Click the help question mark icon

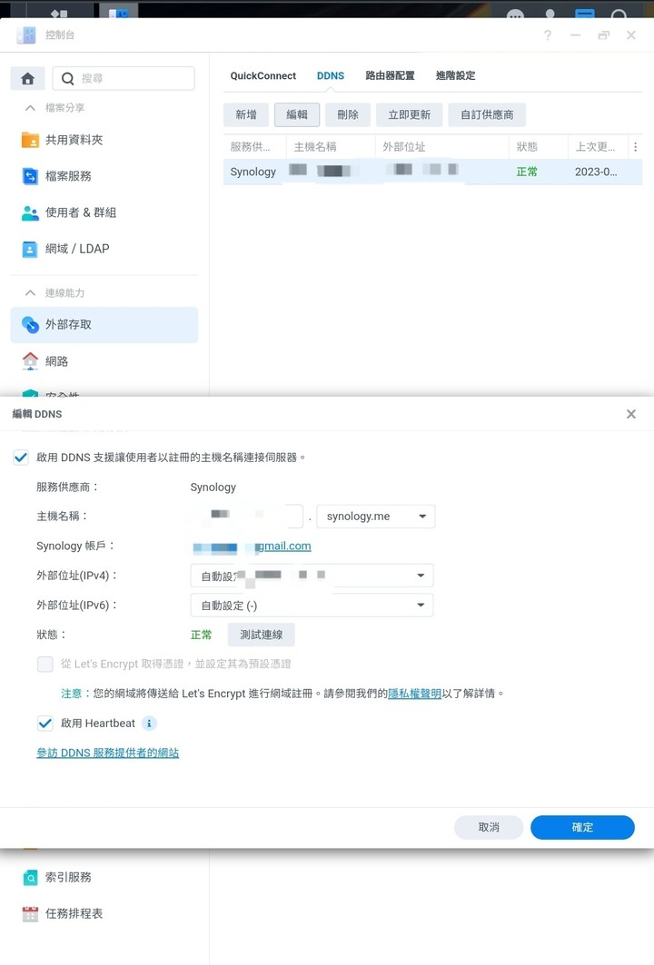[548, 35]
